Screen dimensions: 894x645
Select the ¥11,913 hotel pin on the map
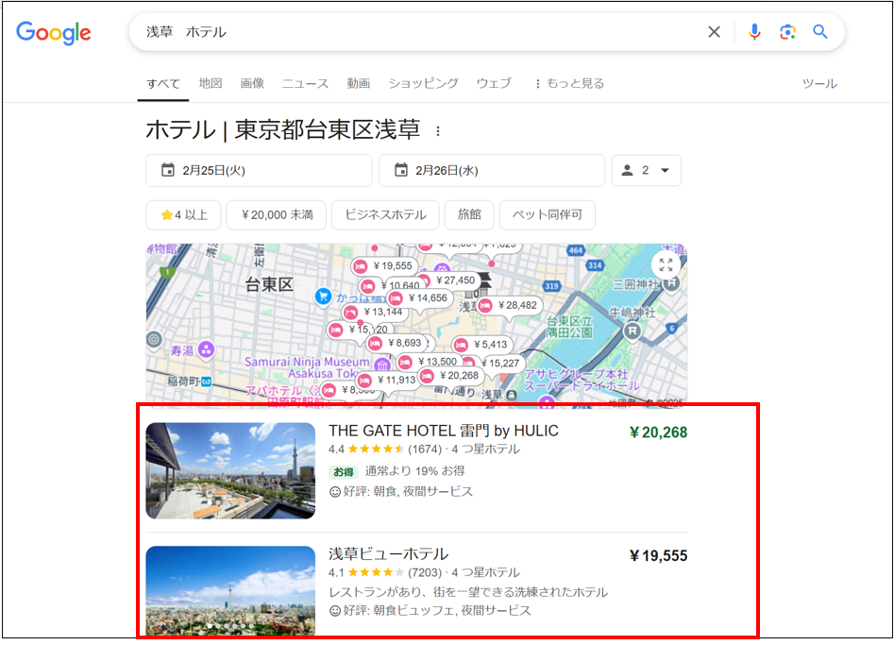[389, 380]
